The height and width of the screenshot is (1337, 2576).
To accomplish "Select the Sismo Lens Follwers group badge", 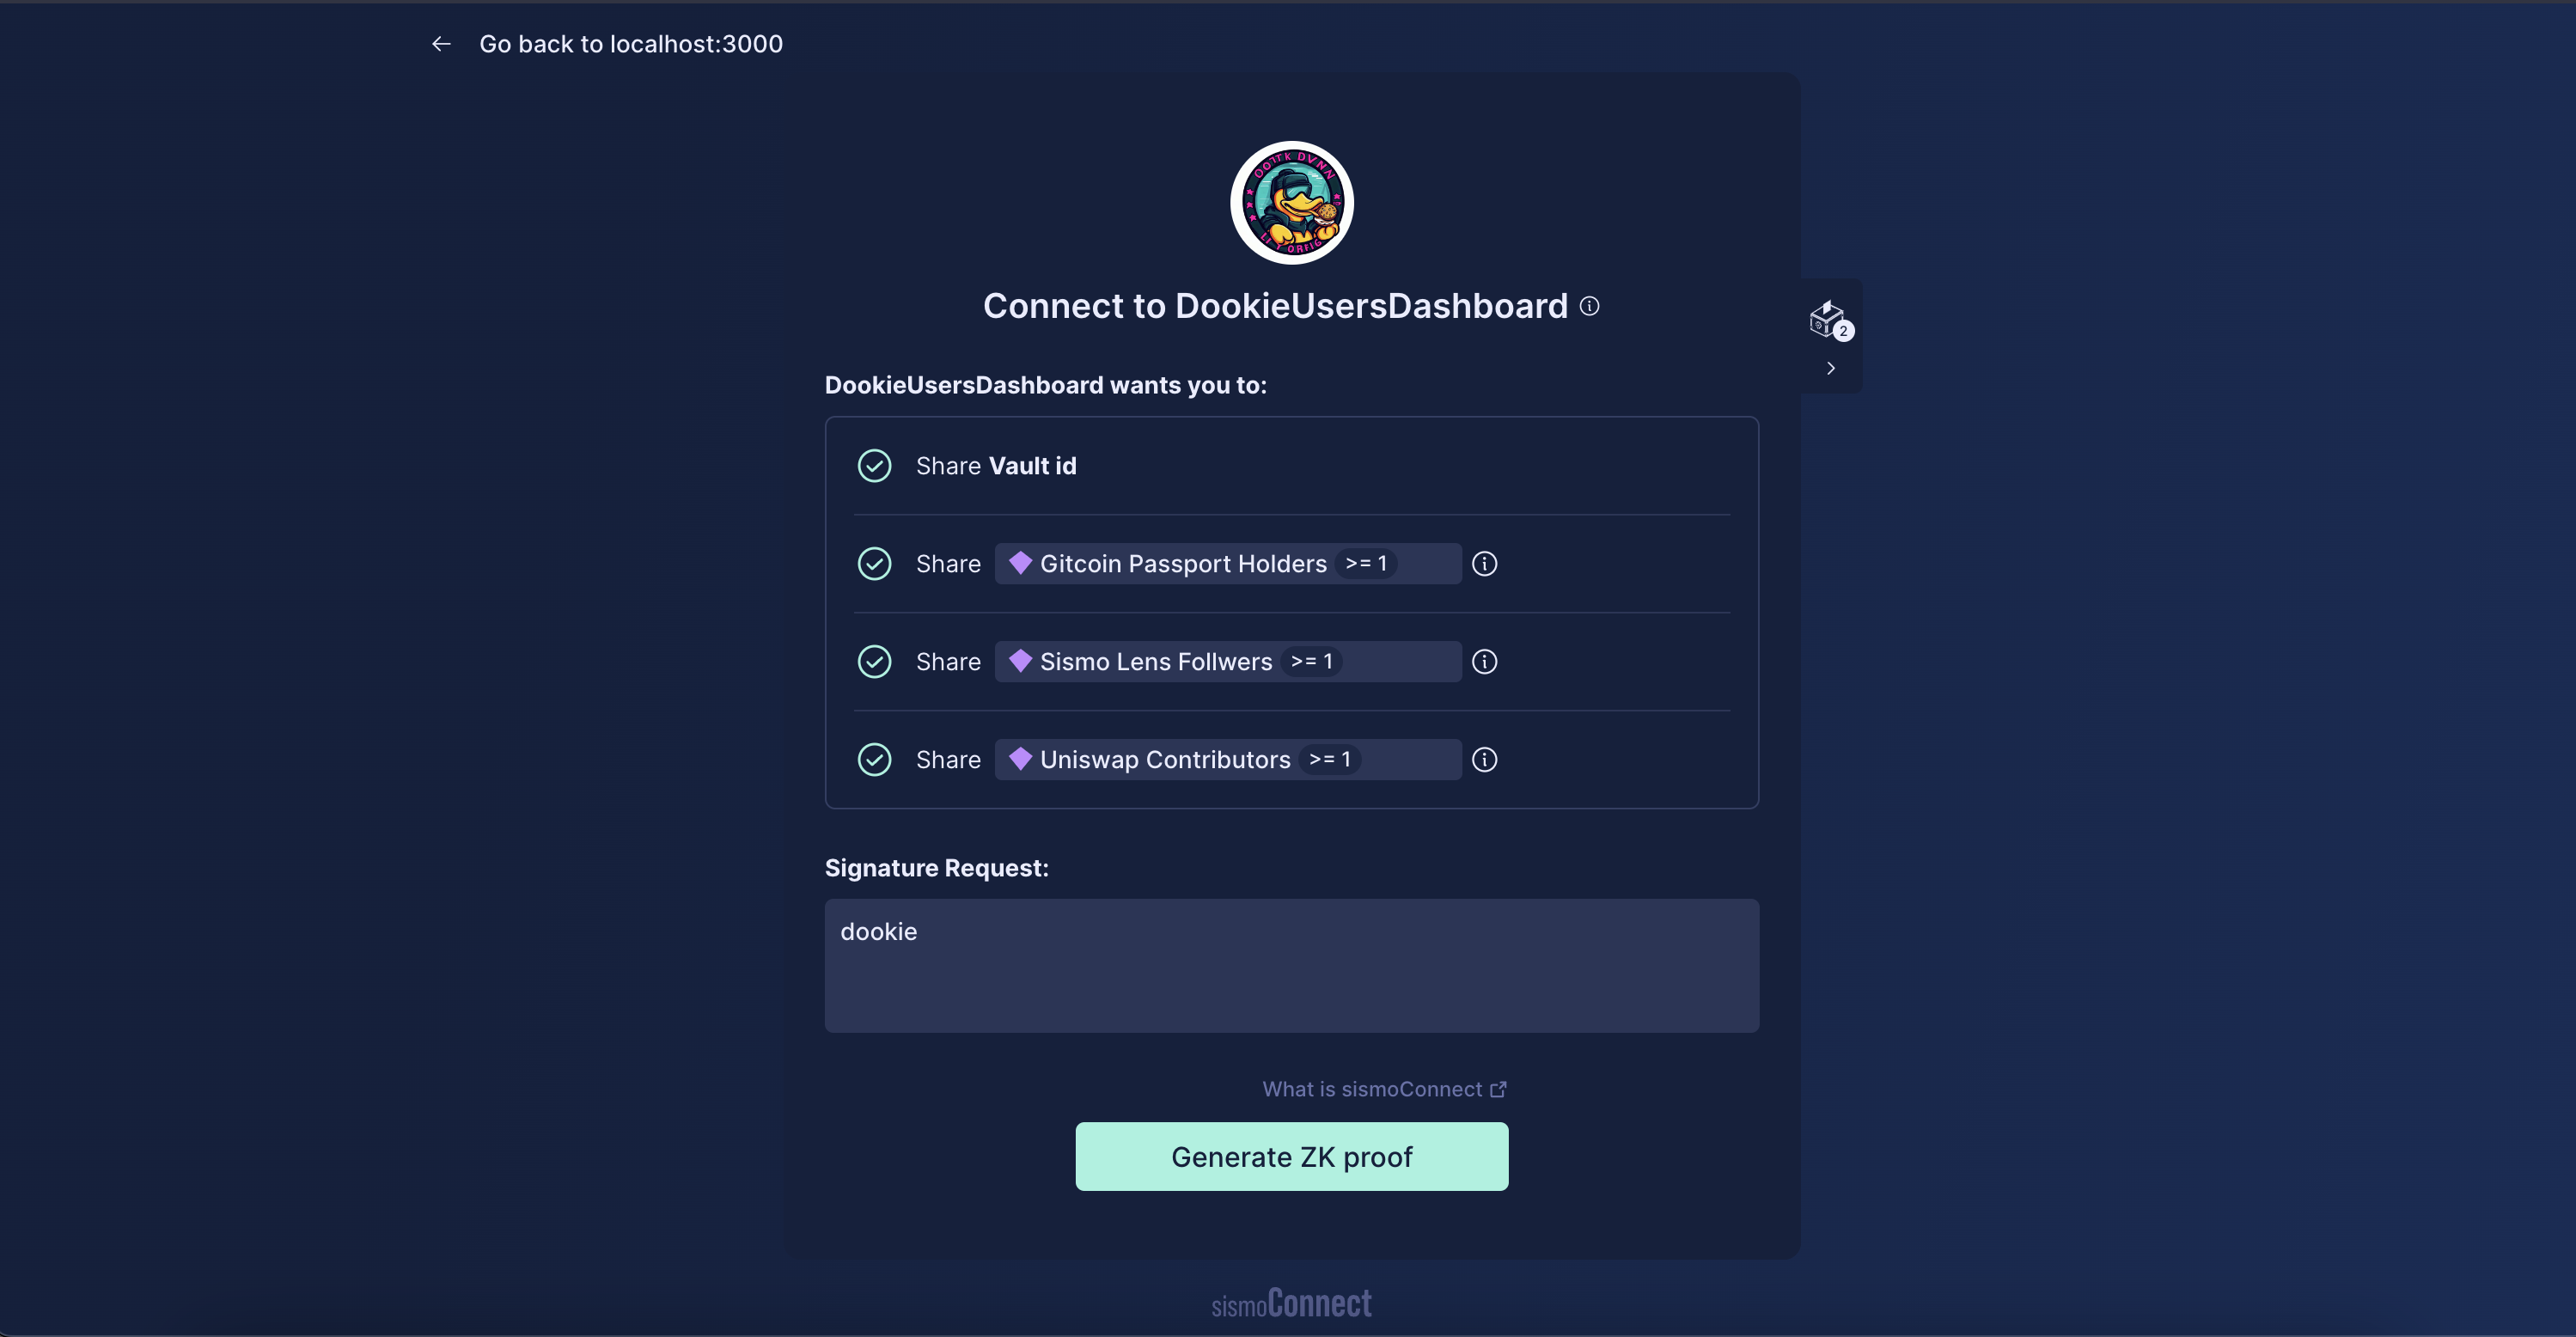I will tap(1228, 662).
